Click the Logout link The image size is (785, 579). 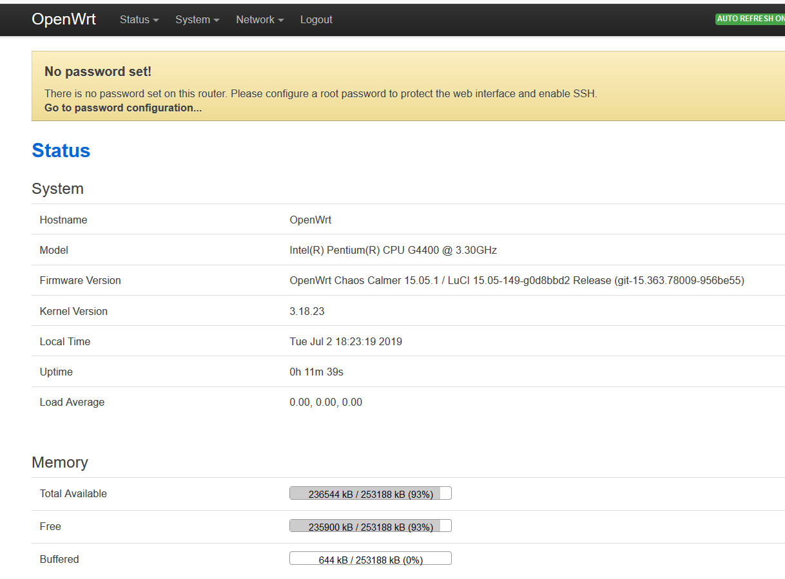pyautogui.click(x=316, y=19)
